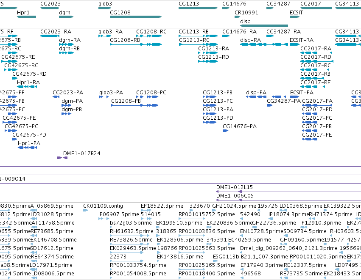Click transcript CG2017-RB
This screenshot has width=361, height=280.
pyautogui.click(x=316, y=74)
